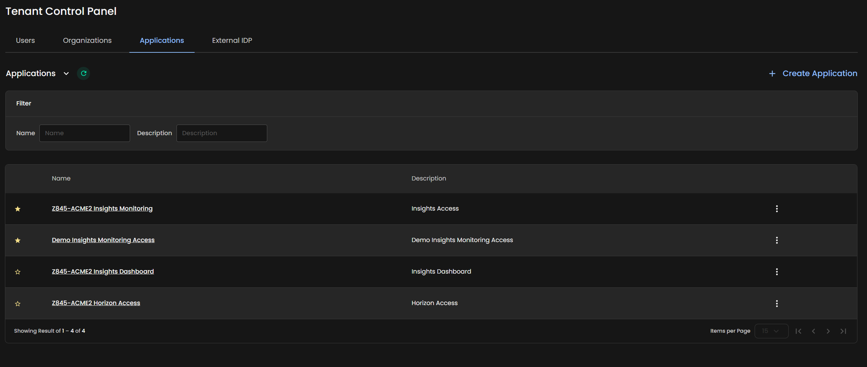Click Create Application button

click(813, 73)
